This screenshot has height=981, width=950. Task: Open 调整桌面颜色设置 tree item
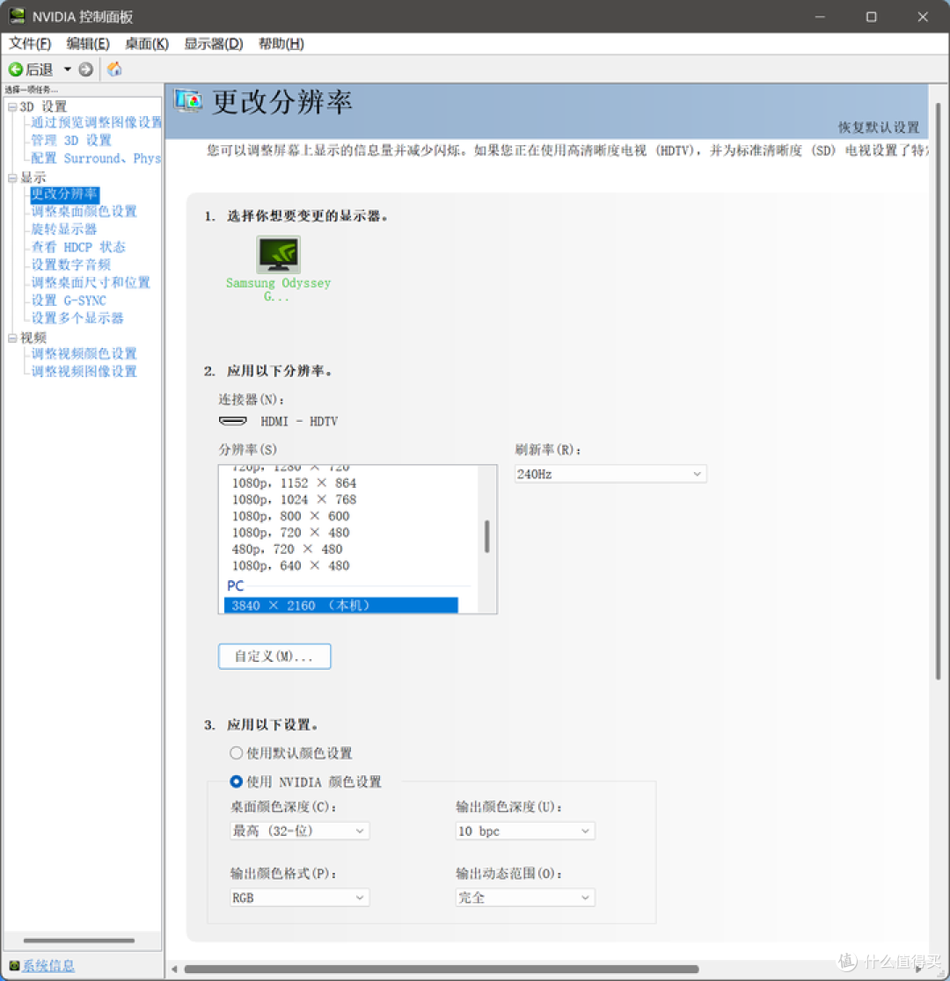coord(84,212)
